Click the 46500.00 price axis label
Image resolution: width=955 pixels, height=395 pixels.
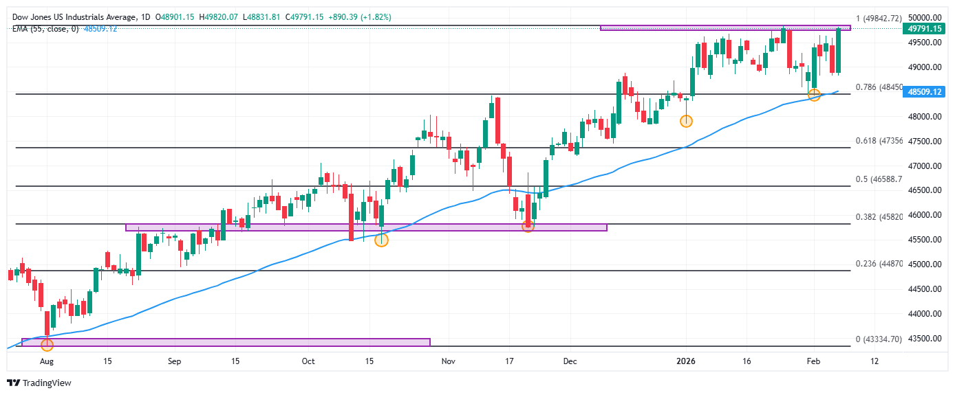click(x=925, y=191)
